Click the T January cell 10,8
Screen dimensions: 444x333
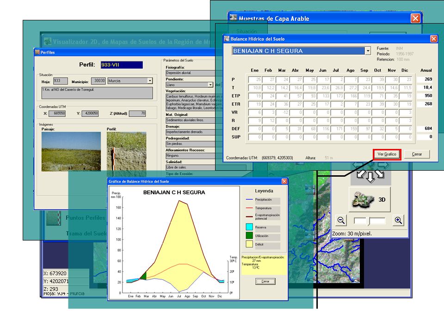click(255, 88)
